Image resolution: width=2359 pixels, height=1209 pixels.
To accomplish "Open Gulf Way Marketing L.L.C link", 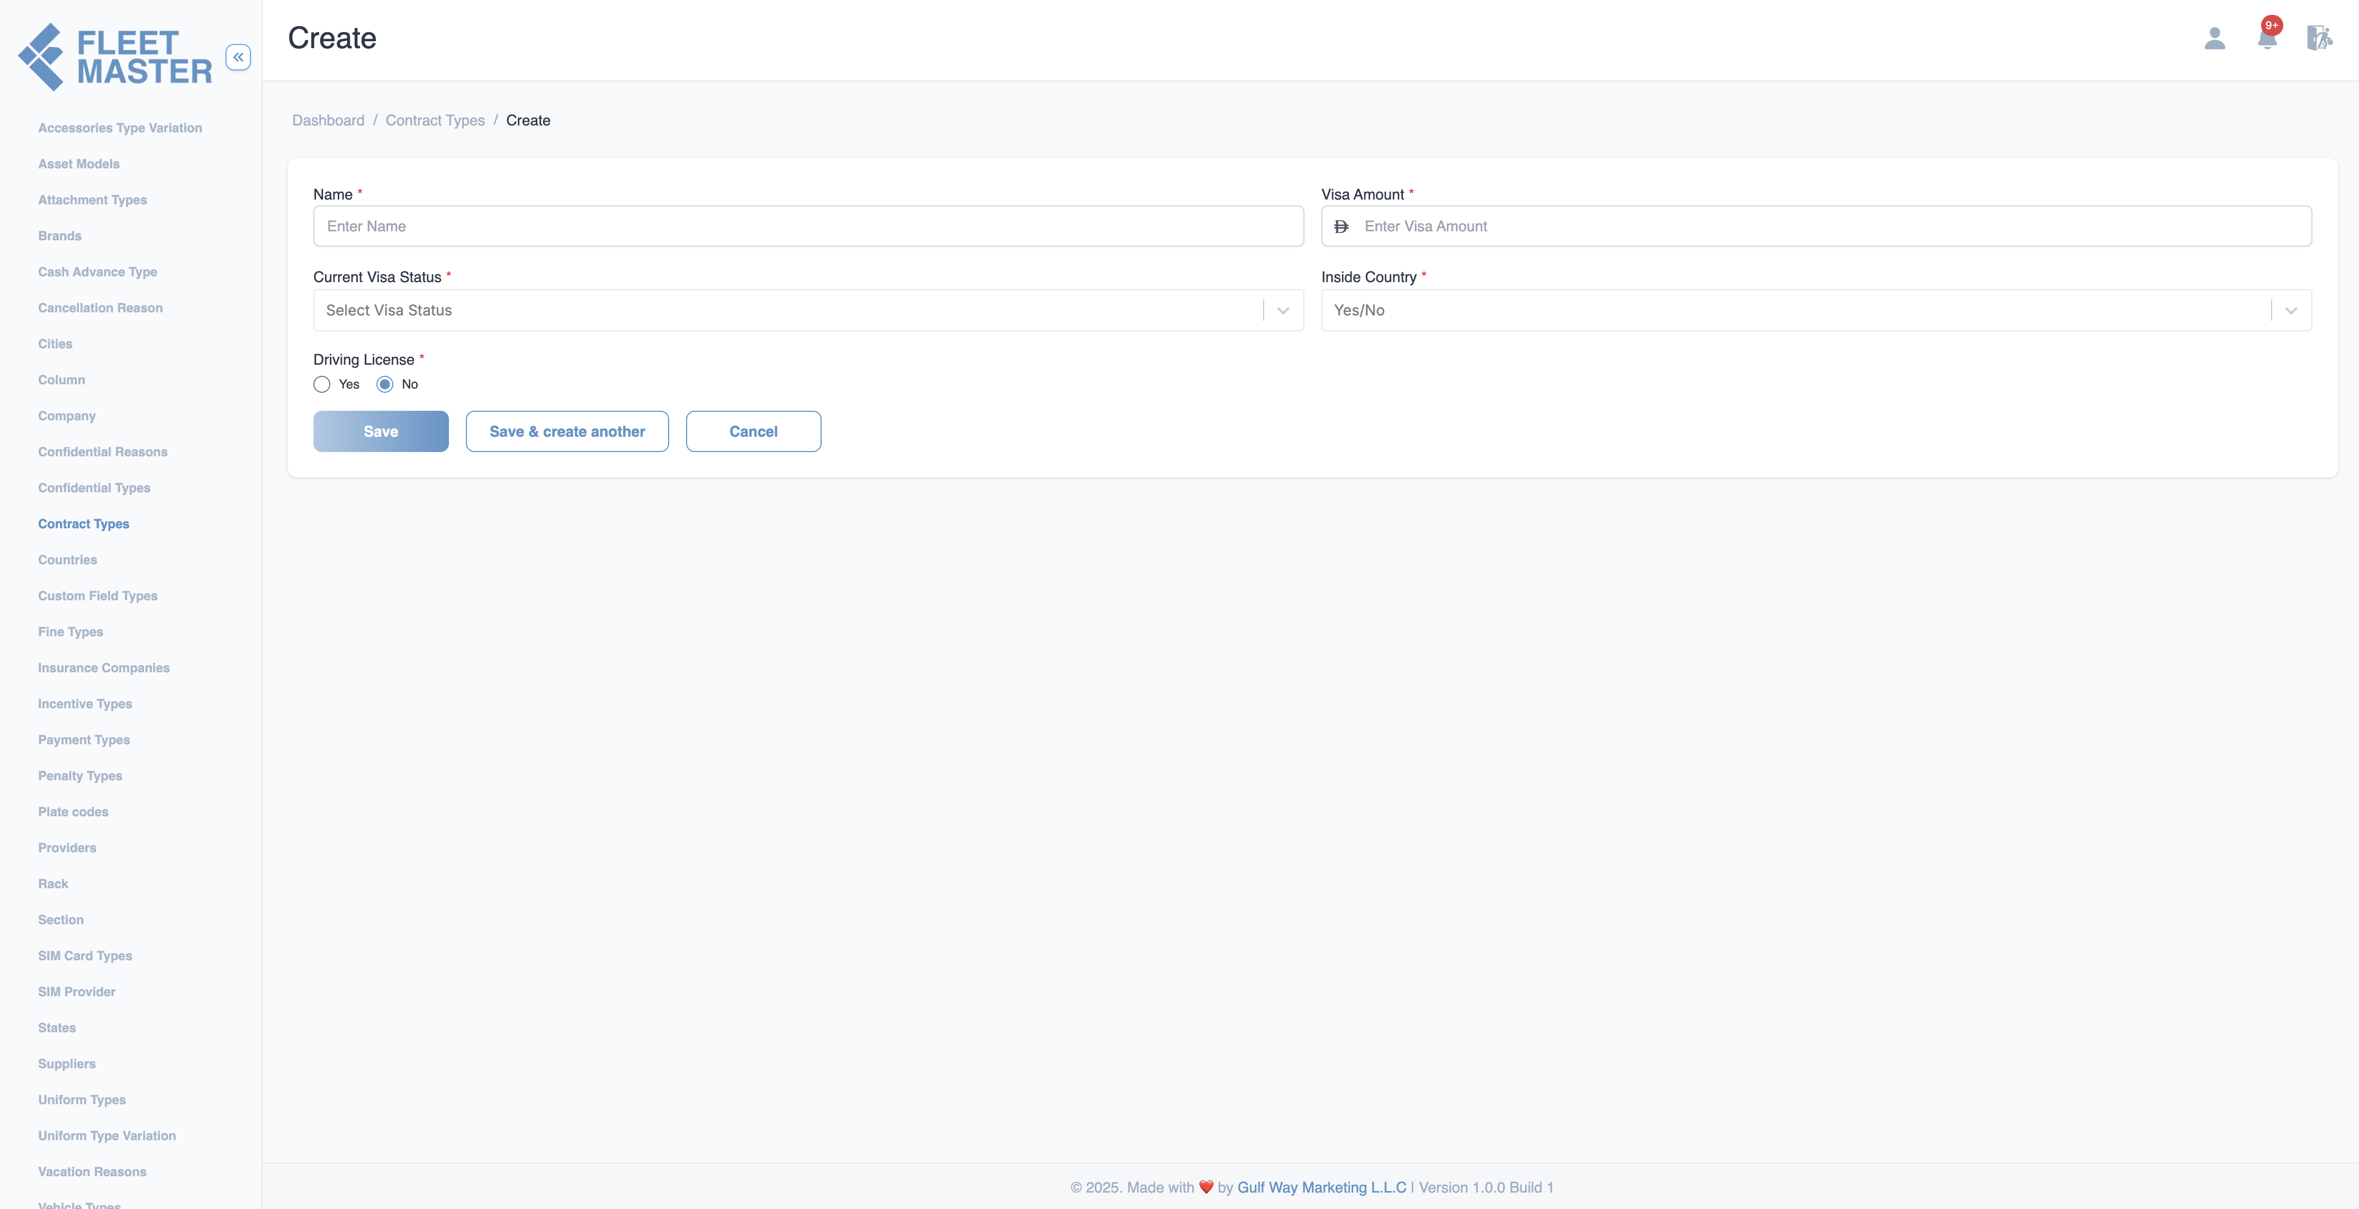I will (x=1321, y=1187).
